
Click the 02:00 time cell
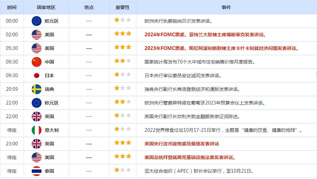pyautogui.click(x=12, y=35)
